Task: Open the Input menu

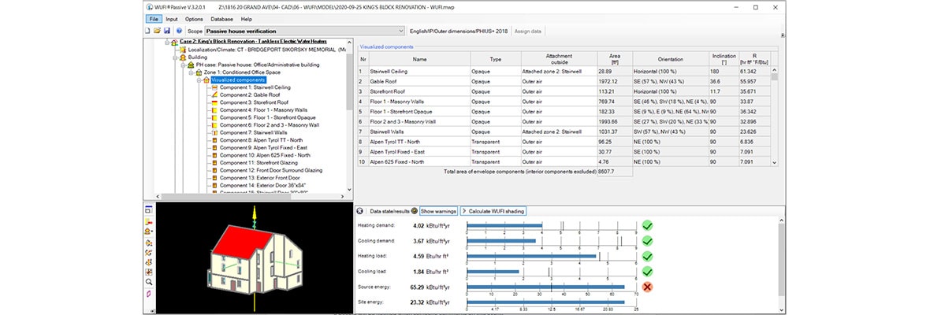Action: 171,18
